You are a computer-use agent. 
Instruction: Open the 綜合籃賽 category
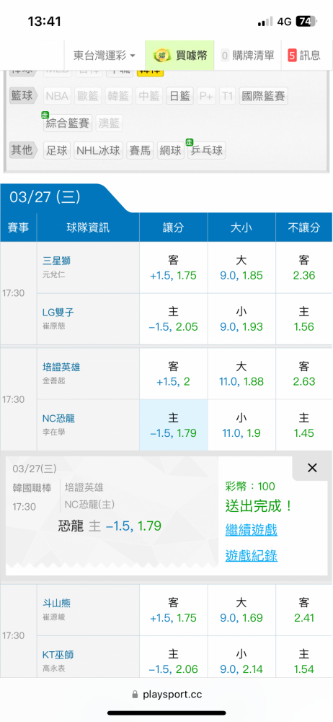point(68,123)
